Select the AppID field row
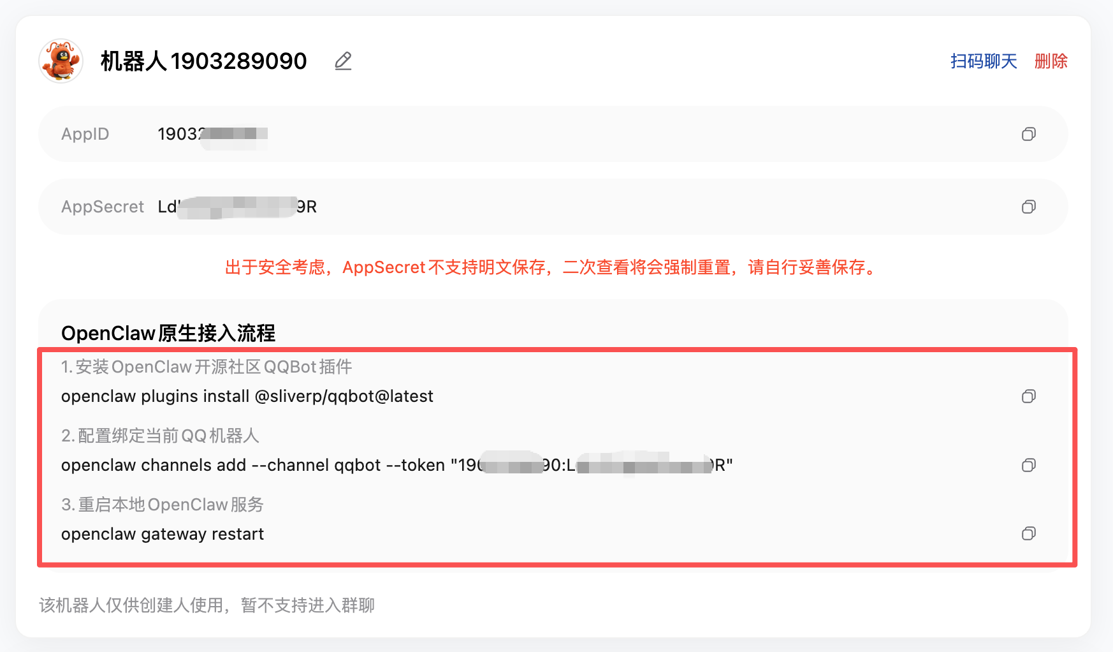 pyautogui.click(x=553, y=134)
